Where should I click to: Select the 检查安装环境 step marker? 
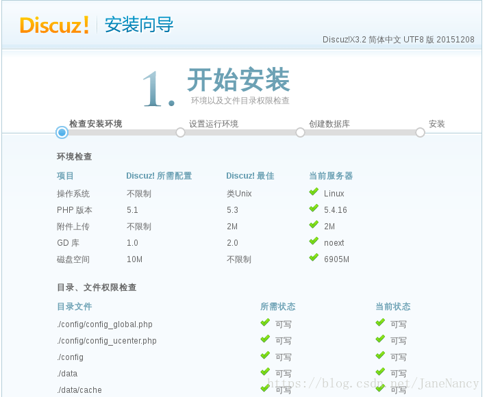(x=62, y=133)
